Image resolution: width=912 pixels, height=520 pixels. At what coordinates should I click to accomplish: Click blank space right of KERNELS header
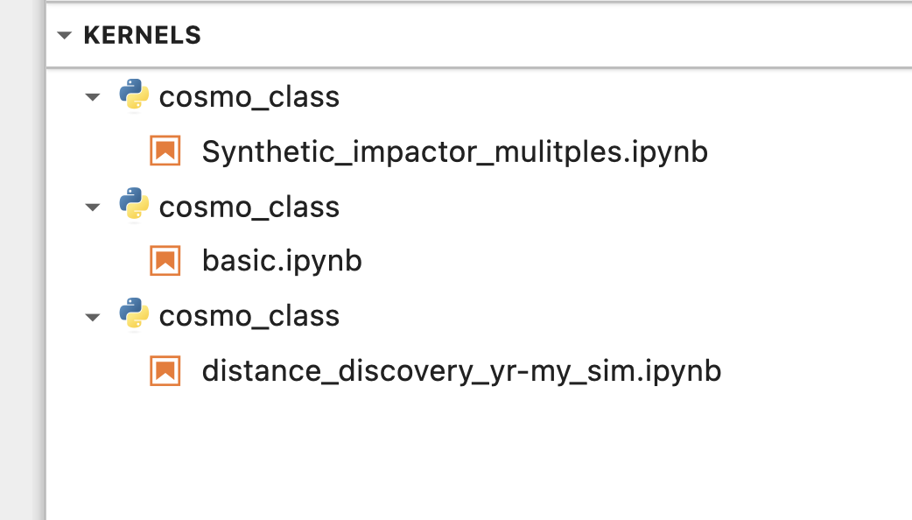[560, 36]
